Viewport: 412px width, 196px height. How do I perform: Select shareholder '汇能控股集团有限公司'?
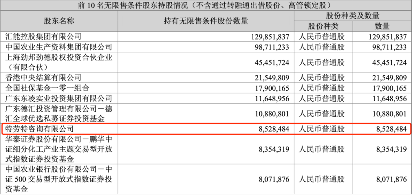pyautogui.click(x=43, y=37)
